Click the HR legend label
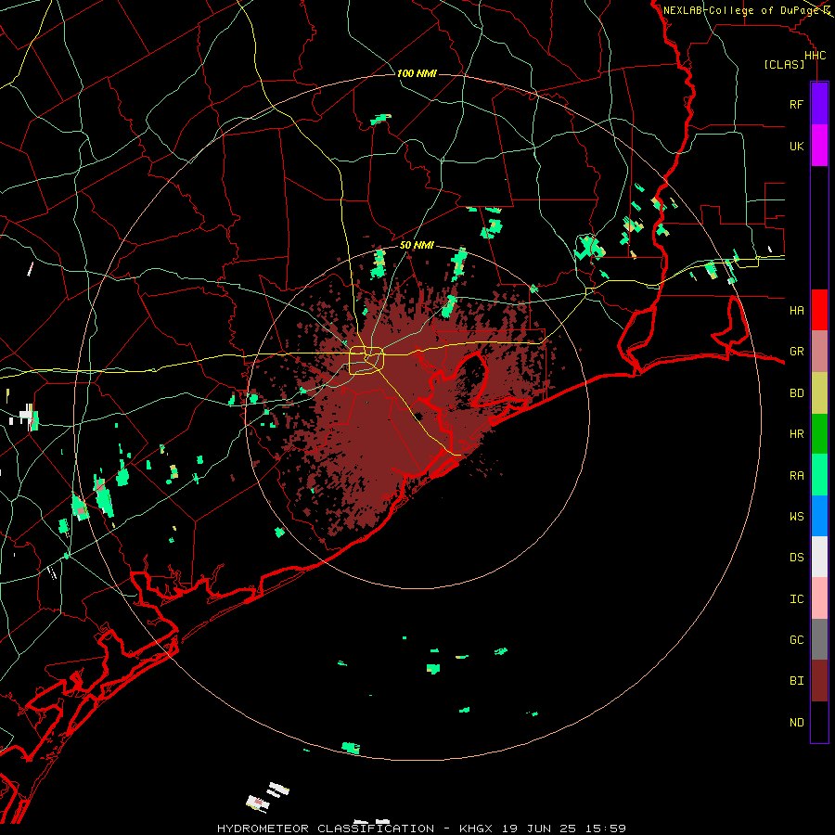 point(796,434)
